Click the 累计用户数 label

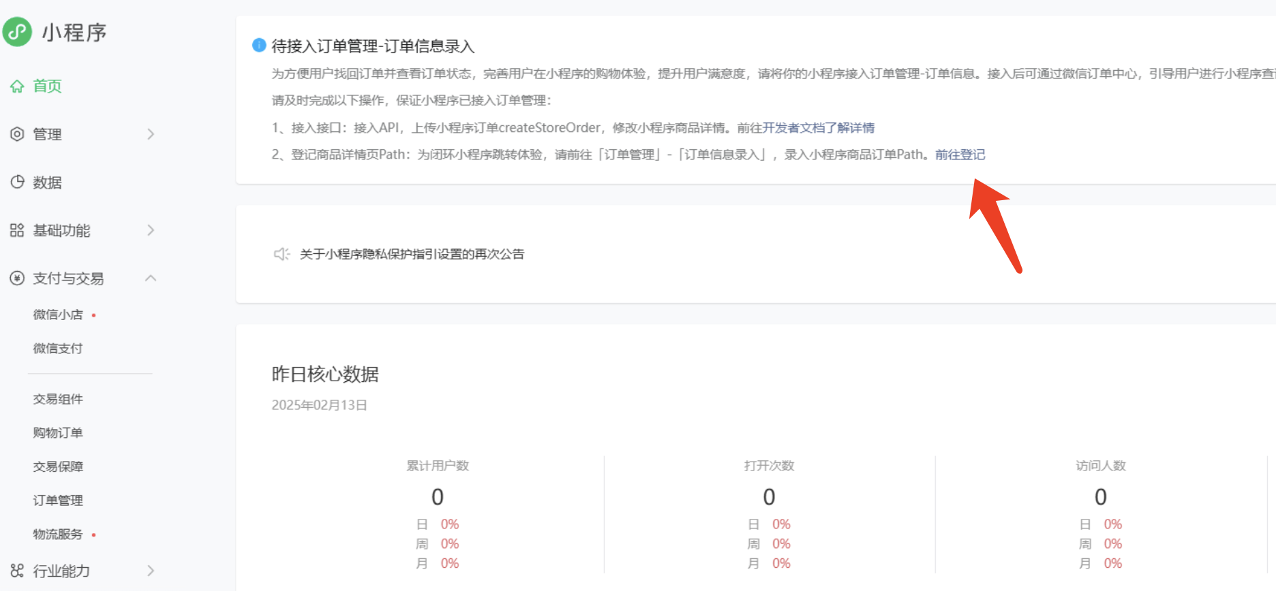pos(438,466)
